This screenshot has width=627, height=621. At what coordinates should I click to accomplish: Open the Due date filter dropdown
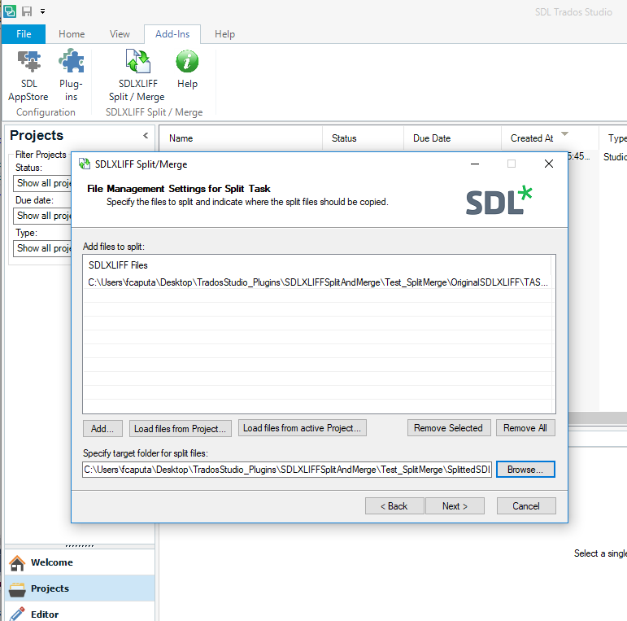42,216
